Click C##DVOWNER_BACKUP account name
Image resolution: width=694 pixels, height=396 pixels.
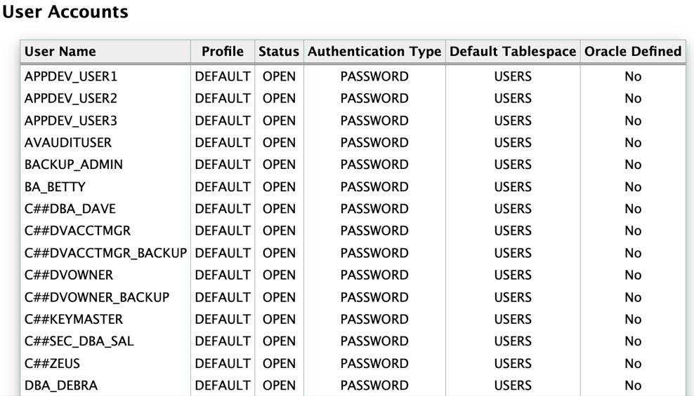point(97,297)
